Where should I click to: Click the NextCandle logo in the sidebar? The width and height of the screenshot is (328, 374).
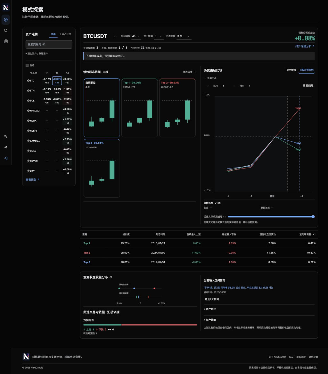(6, 7)
